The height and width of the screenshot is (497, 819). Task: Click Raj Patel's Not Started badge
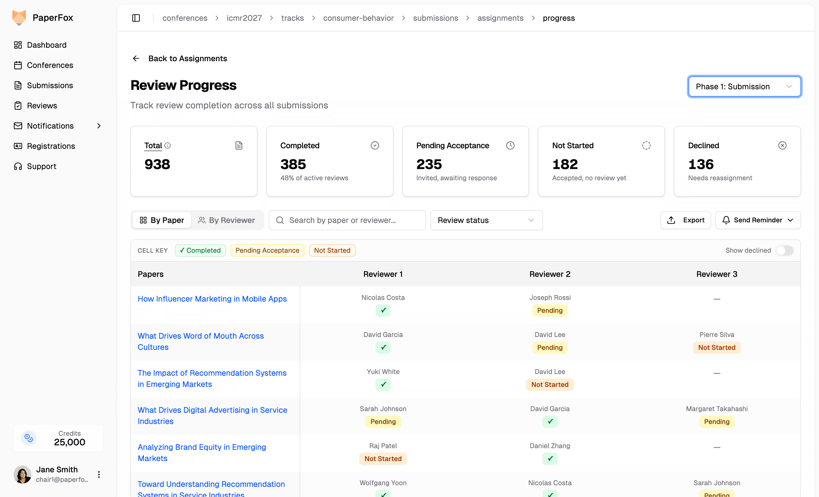[383, 459]
